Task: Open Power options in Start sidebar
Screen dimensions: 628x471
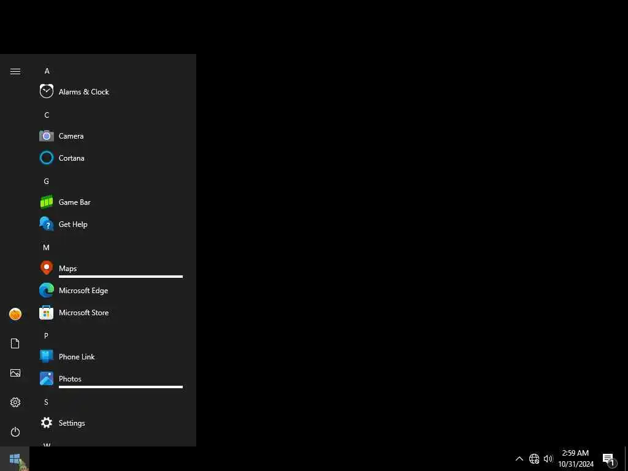Action: [15, 432]
